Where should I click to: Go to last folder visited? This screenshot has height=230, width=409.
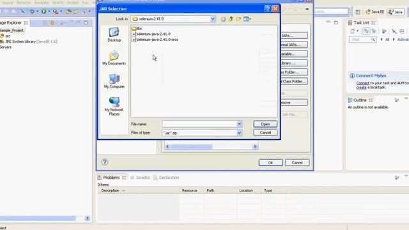tap(223, 19)
